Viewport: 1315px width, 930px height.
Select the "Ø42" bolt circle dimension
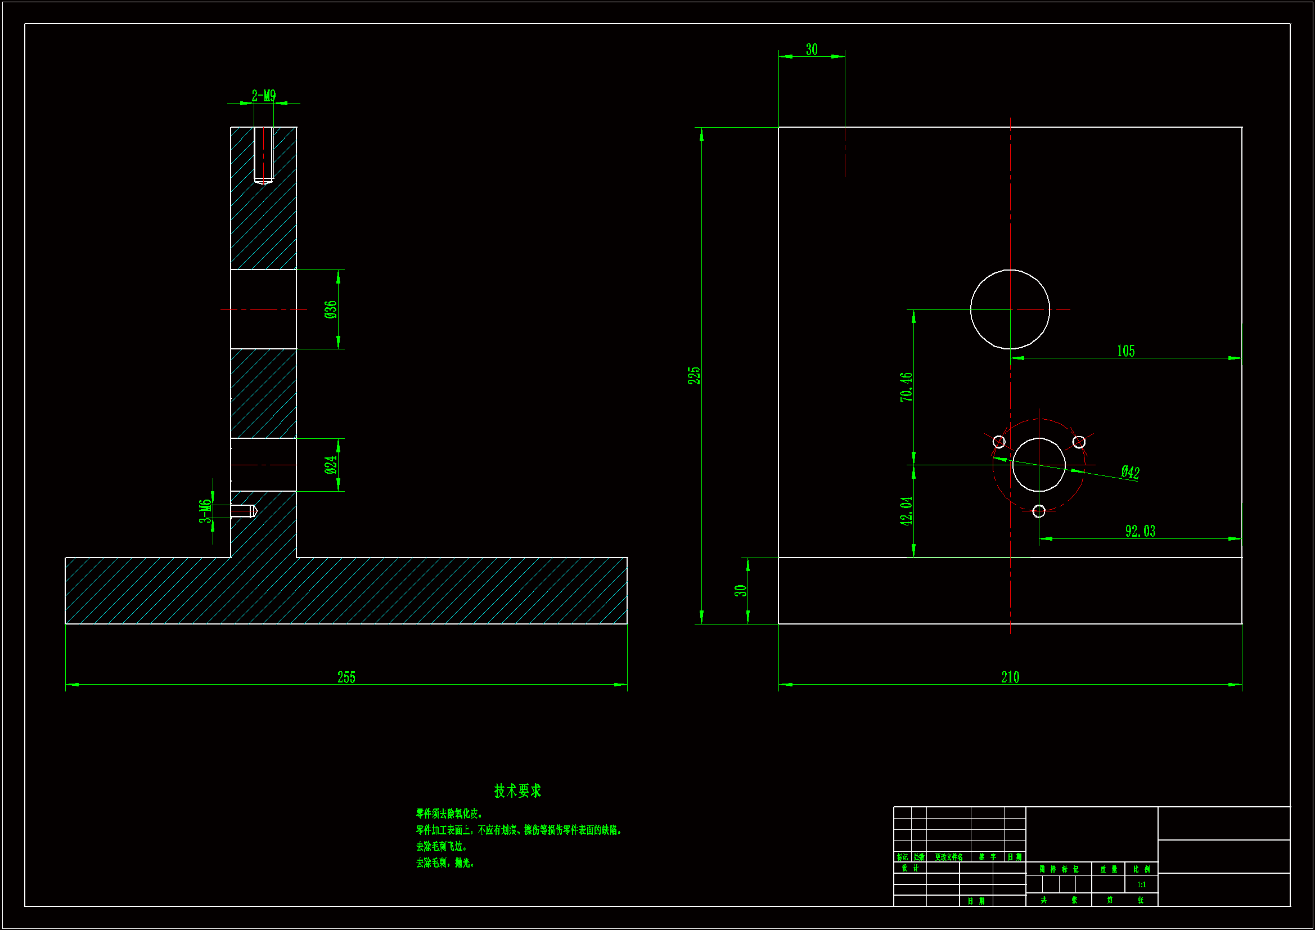pyautogui.click(x=1131, y=472)
